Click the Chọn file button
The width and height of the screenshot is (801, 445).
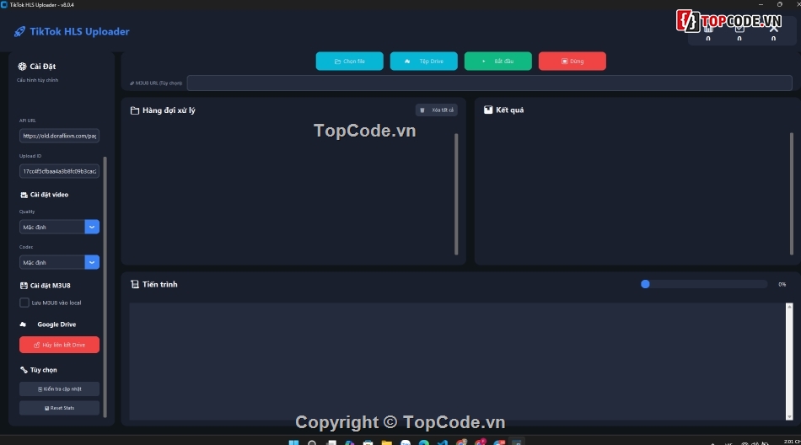[x=349, y=62]
